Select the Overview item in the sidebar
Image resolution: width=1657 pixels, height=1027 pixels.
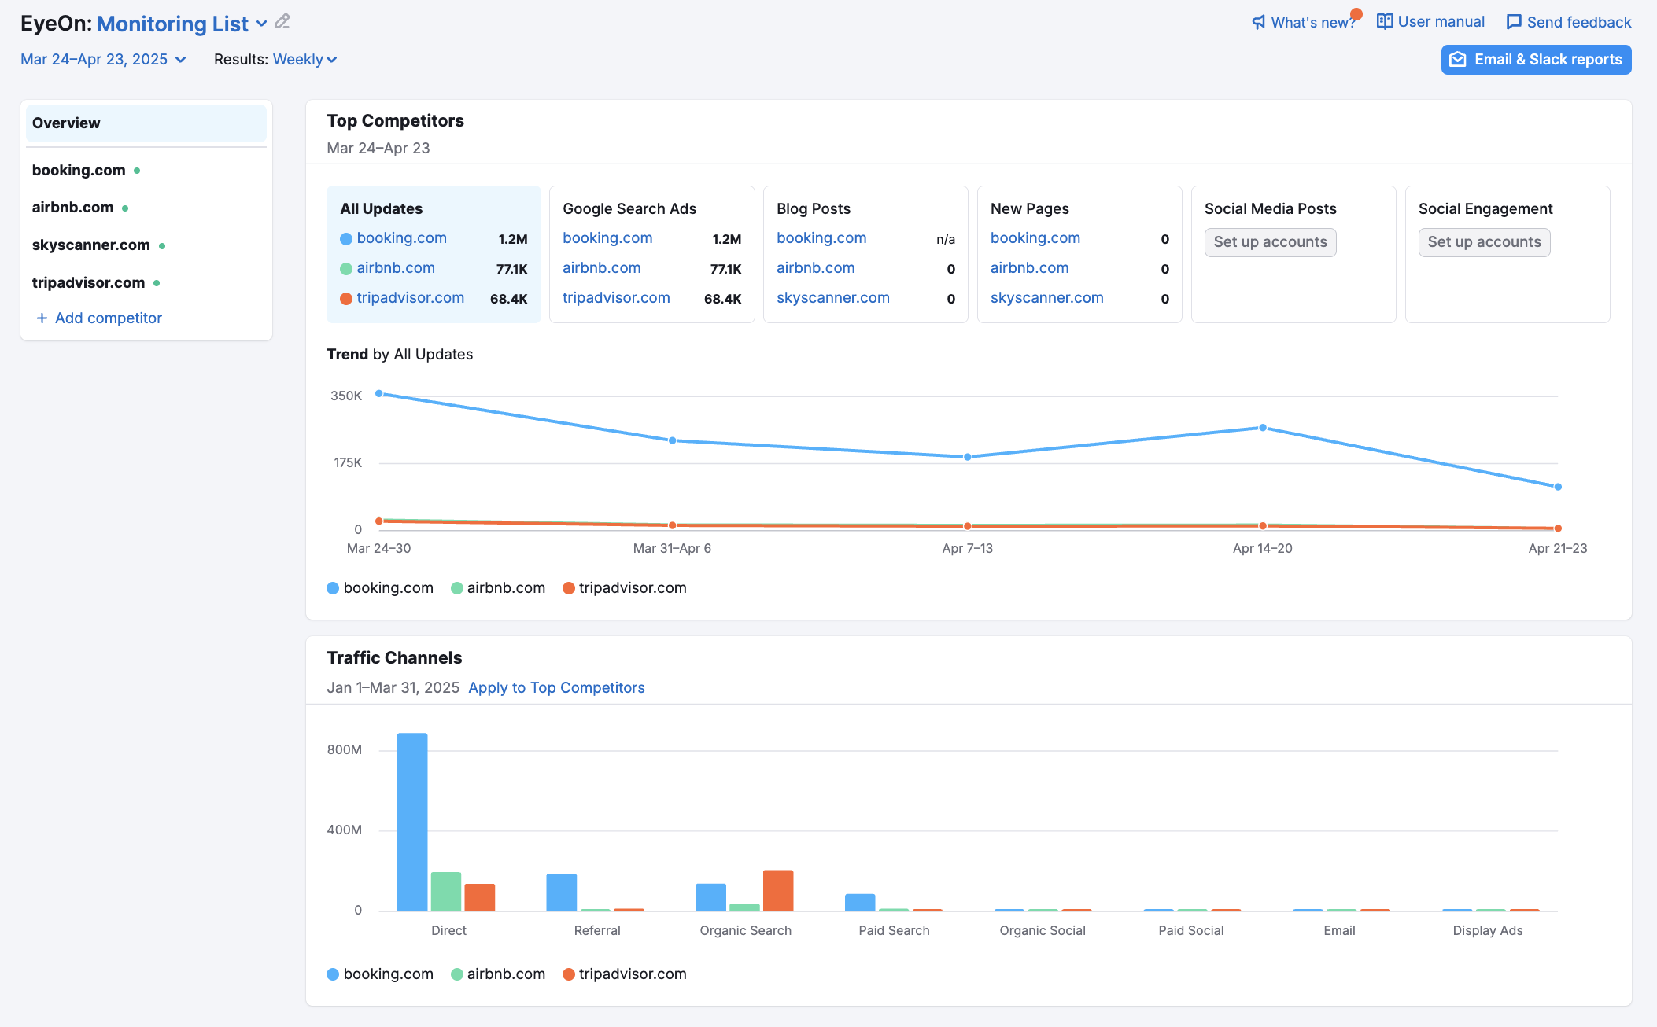point(146,123)
